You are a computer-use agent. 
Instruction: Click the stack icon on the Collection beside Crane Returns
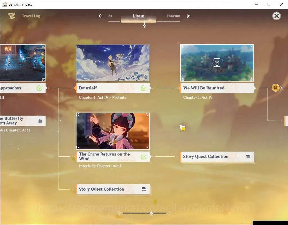[248, 156]
